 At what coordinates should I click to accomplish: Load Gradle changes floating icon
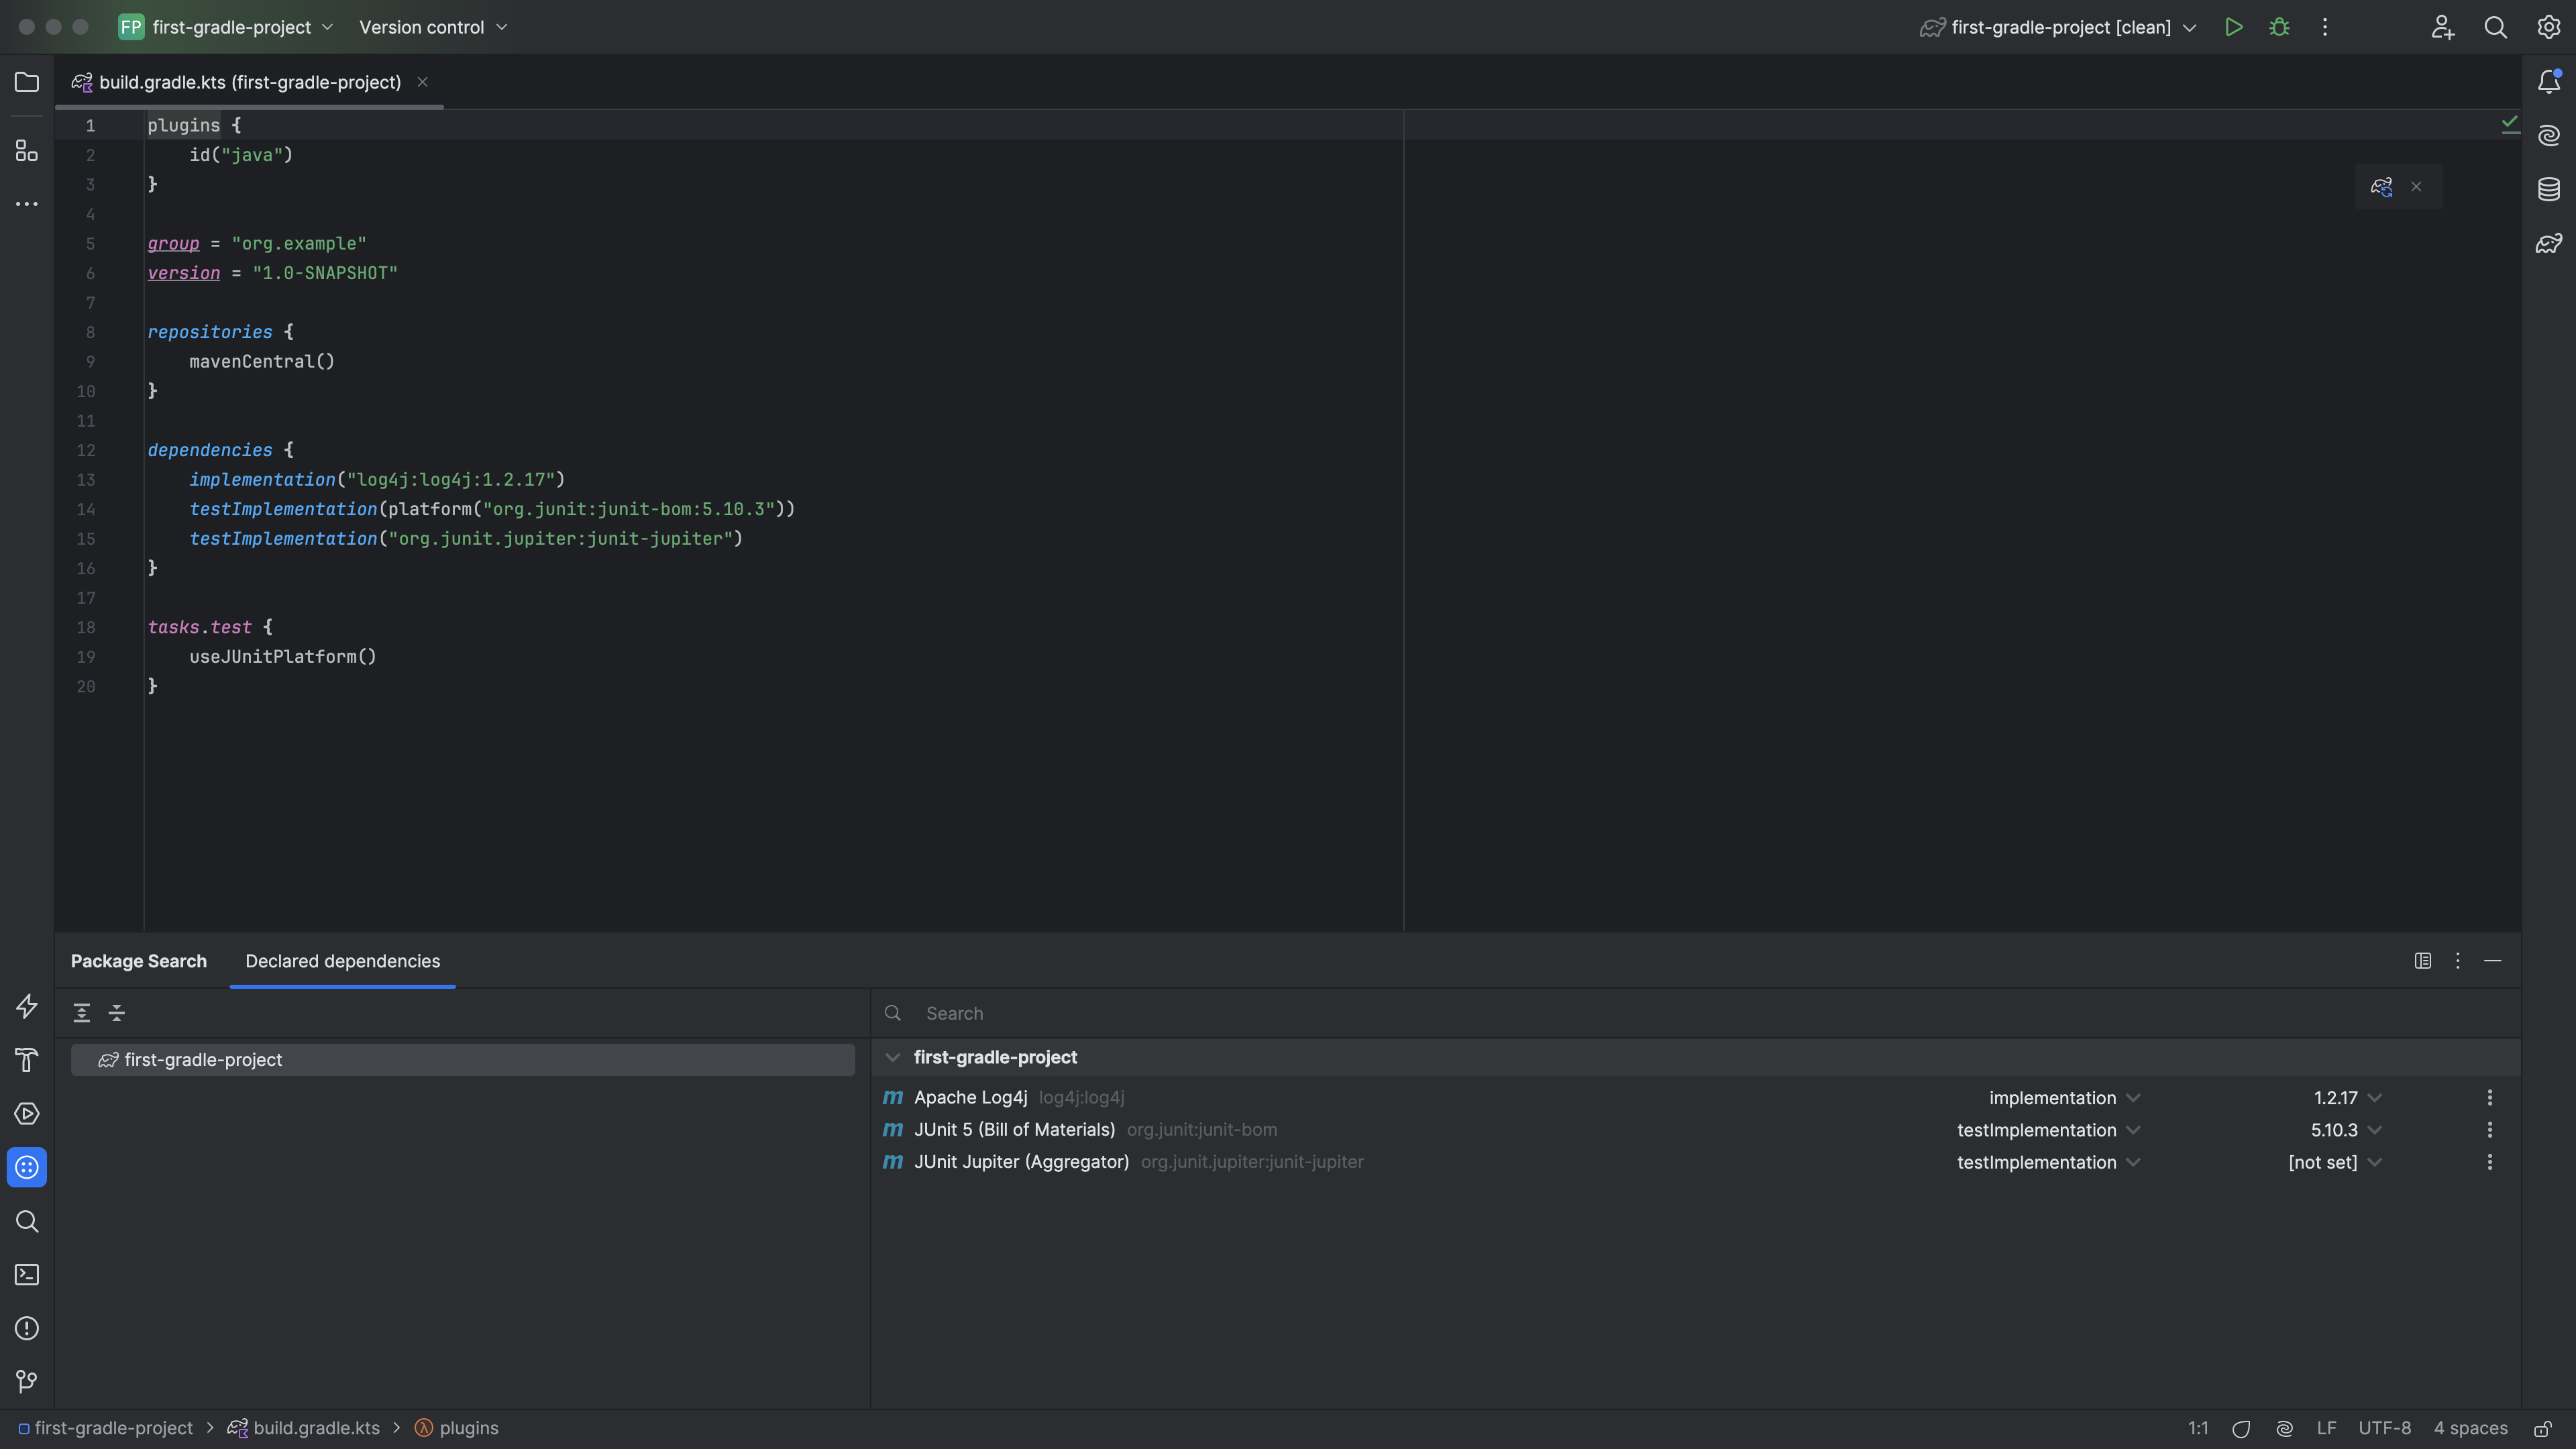2381,187
